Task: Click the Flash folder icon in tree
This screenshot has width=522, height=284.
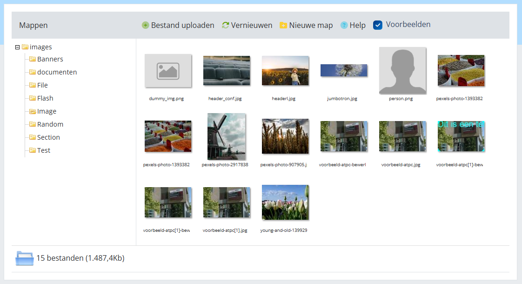Action: pos(33,98)
